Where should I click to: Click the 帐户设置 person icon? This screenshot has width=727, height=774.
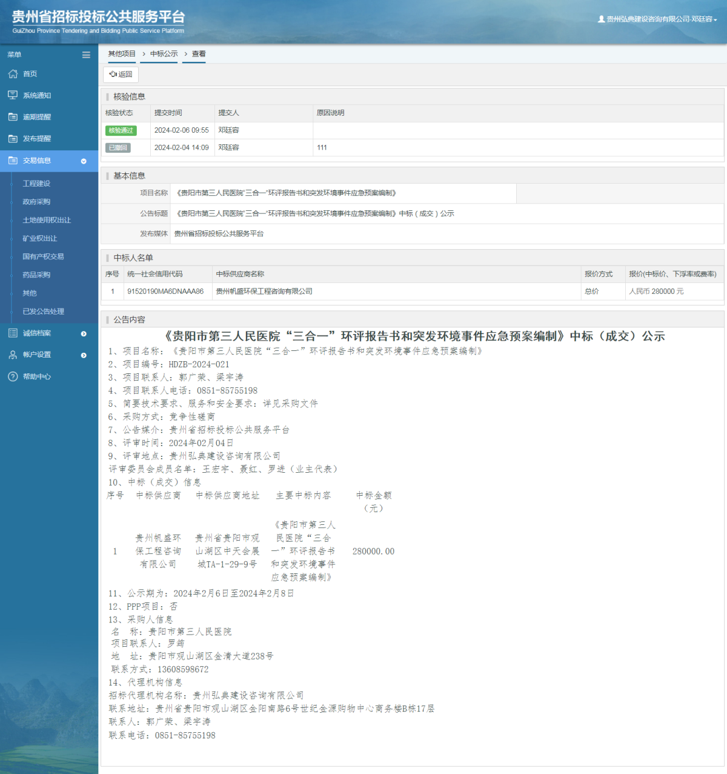point(13,355)
